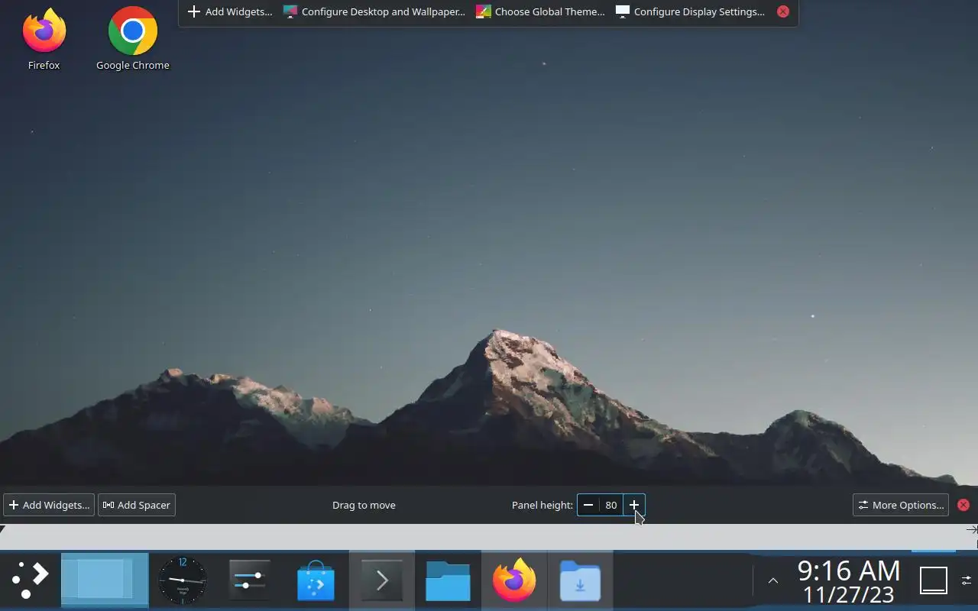Viewport: 978px width, 611px height.
Task: Click the panel height value field
Action: (x=611, y=505)
